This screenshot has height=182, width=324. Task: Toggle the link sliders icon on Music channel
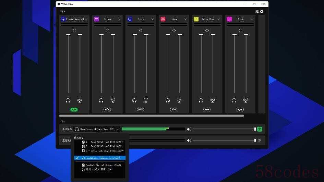[x=240, y=31]
